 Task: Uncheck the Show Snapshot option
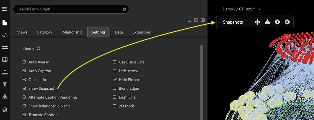(x=24, y=88)
